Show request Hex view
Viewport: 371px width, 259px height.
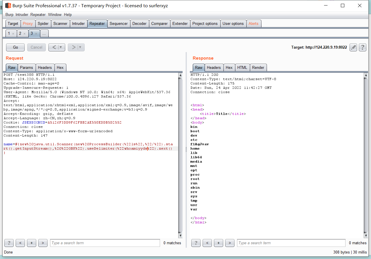pyautogui.click(x=60, y=67)
